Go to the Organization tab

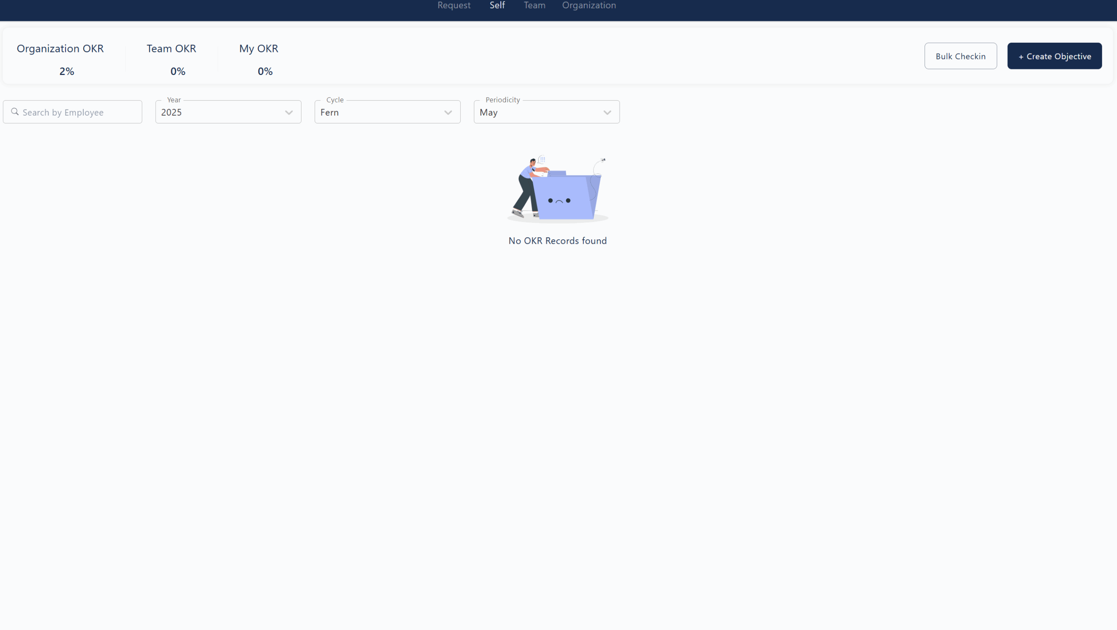(589, 5)
